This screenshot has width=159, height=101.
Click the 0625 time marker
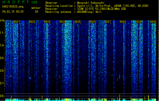(78, 22)
